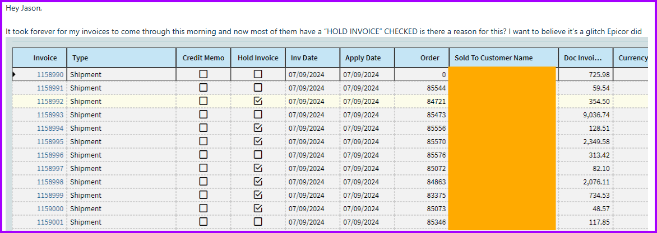The image size is (657, 233).
Task: Toggle Credit Memo for invoice 1158999
Action: (x=203, y=195)
